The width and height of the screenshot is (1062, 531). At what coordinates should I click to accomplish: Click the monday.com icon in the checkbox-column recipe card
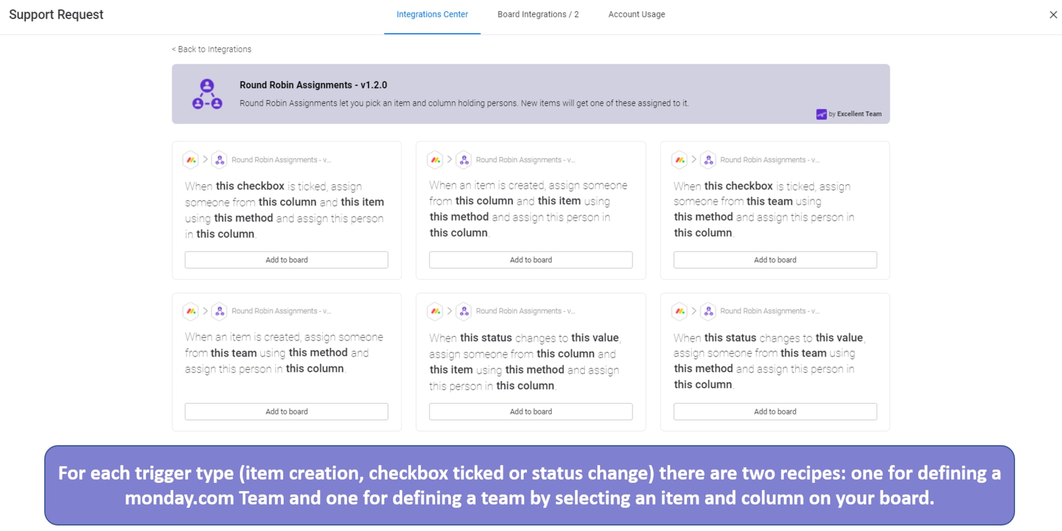[191, 160]
